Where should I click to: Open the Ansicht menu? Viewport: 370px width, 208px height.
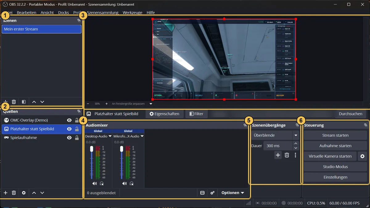click(47, 13)
